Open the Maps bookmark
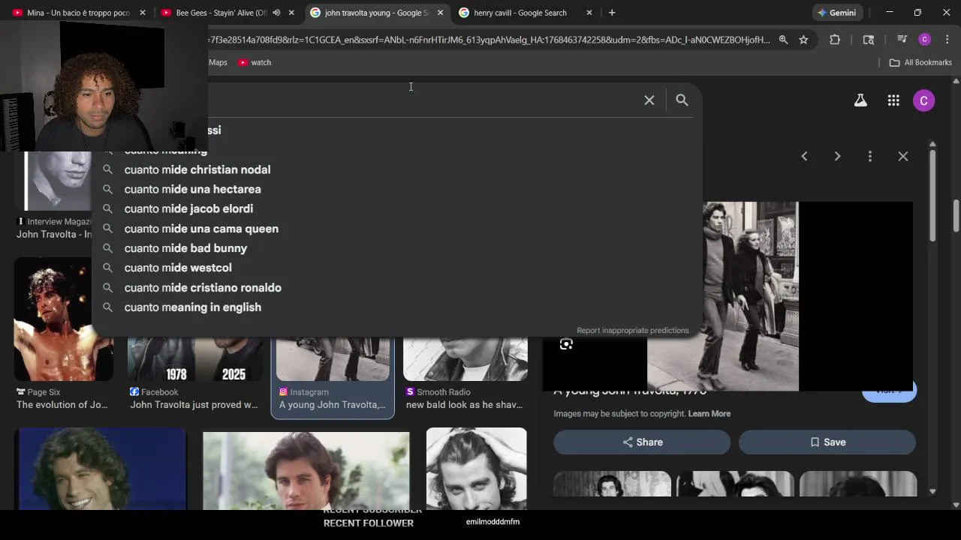This screenshot has width=961, height=540. point(218,62)
